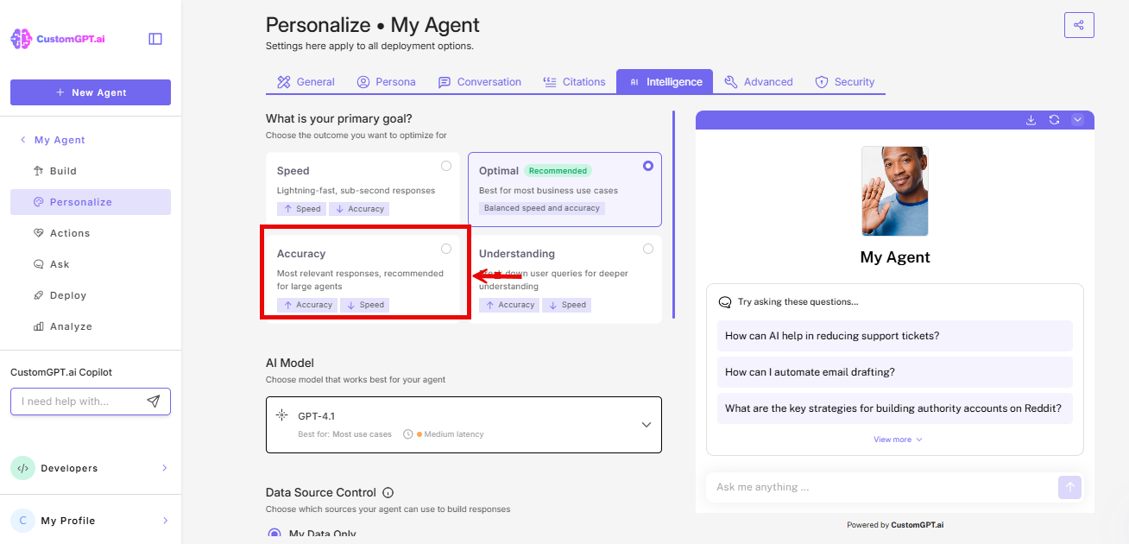The image size is (1129, 544).
Task: Select the Accuracy goal radio button
Action: (446, 248)
